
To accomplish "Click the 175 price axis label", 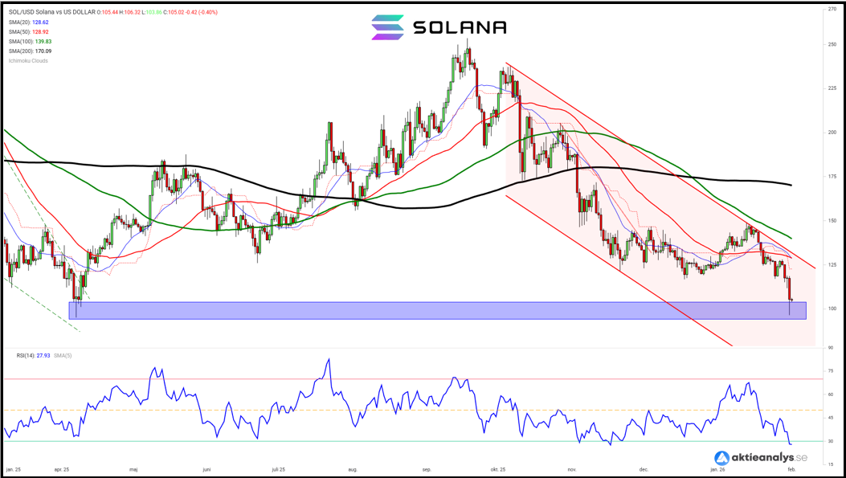I will click(x=832, y=177).
